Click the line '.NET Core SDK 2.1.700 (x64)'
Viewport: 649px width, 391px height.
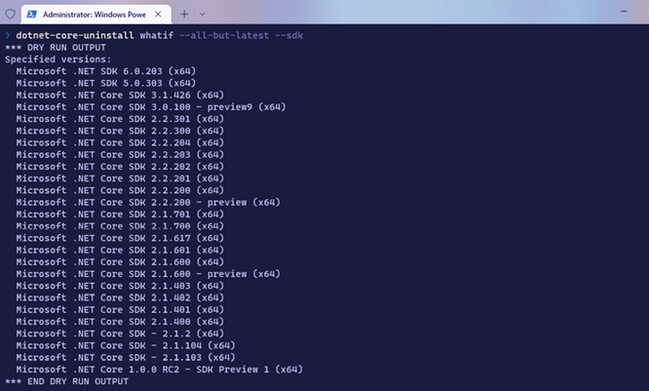tap(120, 226)
